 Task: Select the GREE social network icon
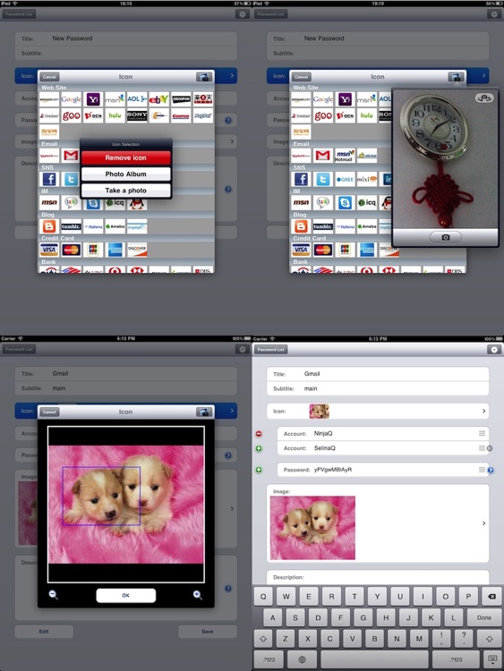click(x=345, y=179)
